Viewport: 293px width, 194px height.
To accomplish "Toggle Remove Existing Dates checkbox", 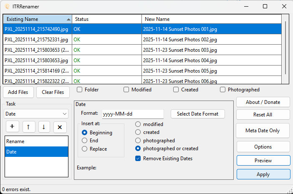I will 138,159.
